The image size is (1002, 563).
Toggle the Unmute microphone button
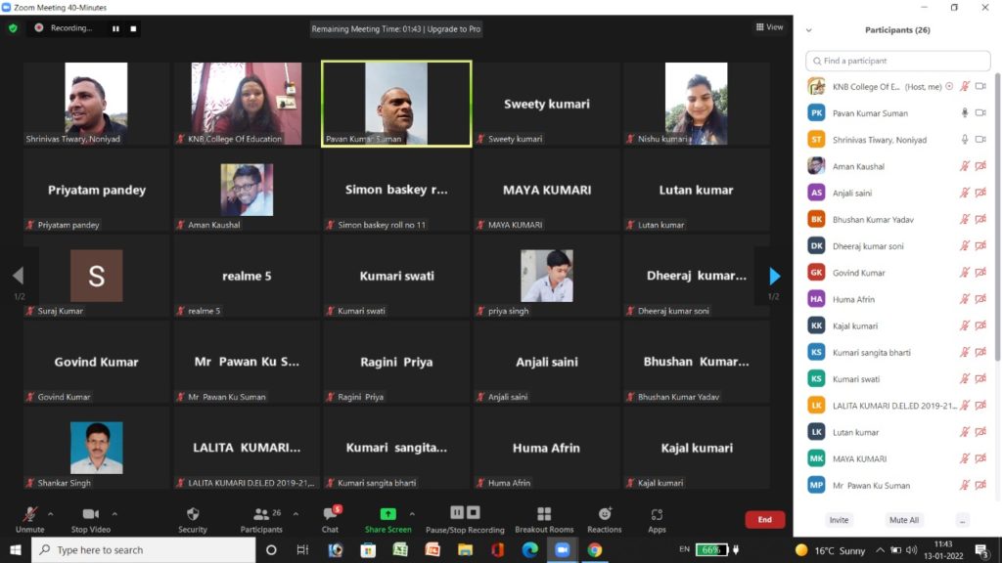coord(30,514)
